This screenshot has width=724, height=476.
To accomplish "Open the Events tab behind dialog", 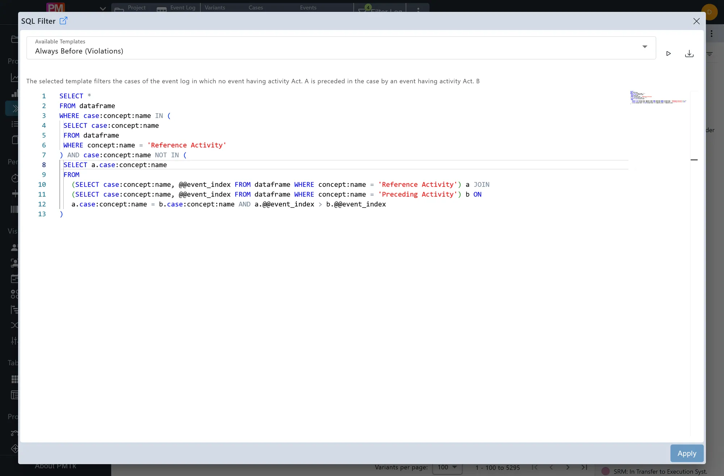I will tap(308, 7).
